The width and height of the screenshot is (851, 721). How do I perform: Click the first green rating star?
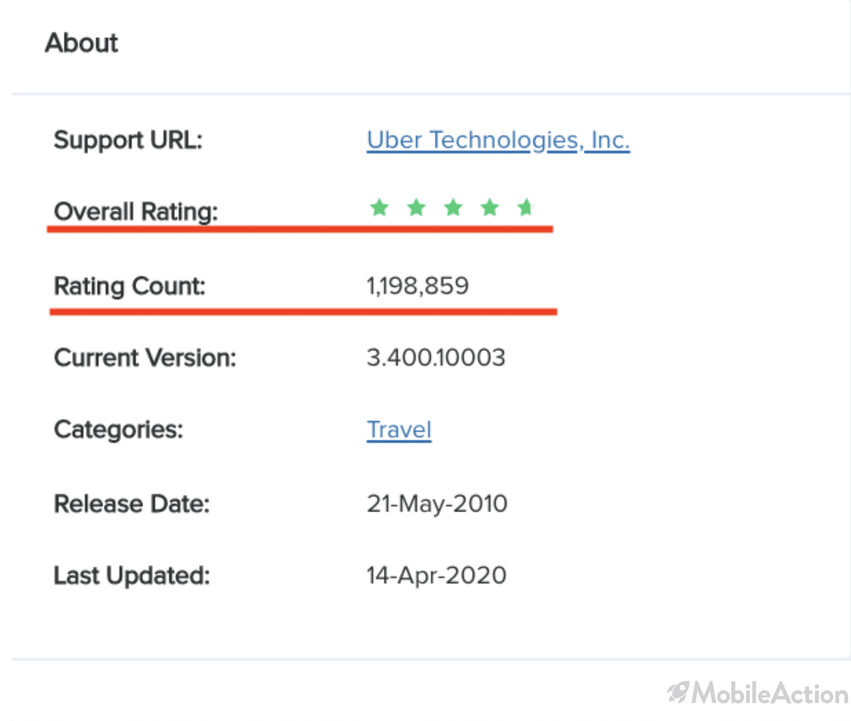point(379,207)
